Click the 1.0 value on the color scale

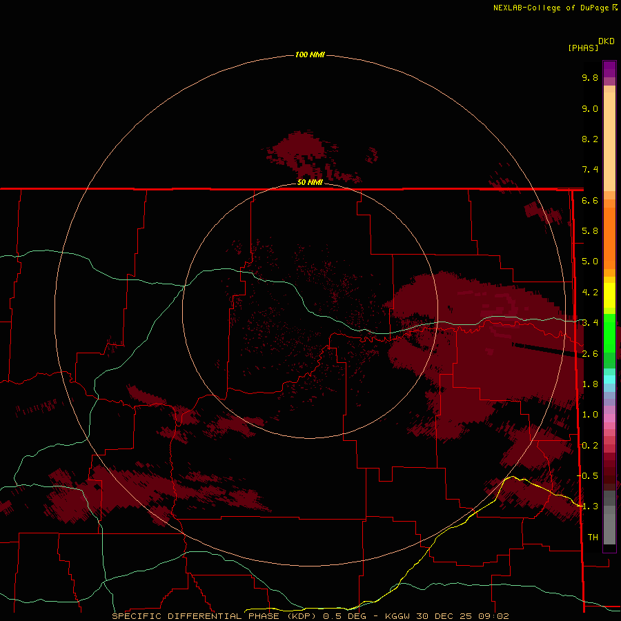click(590, 415)
